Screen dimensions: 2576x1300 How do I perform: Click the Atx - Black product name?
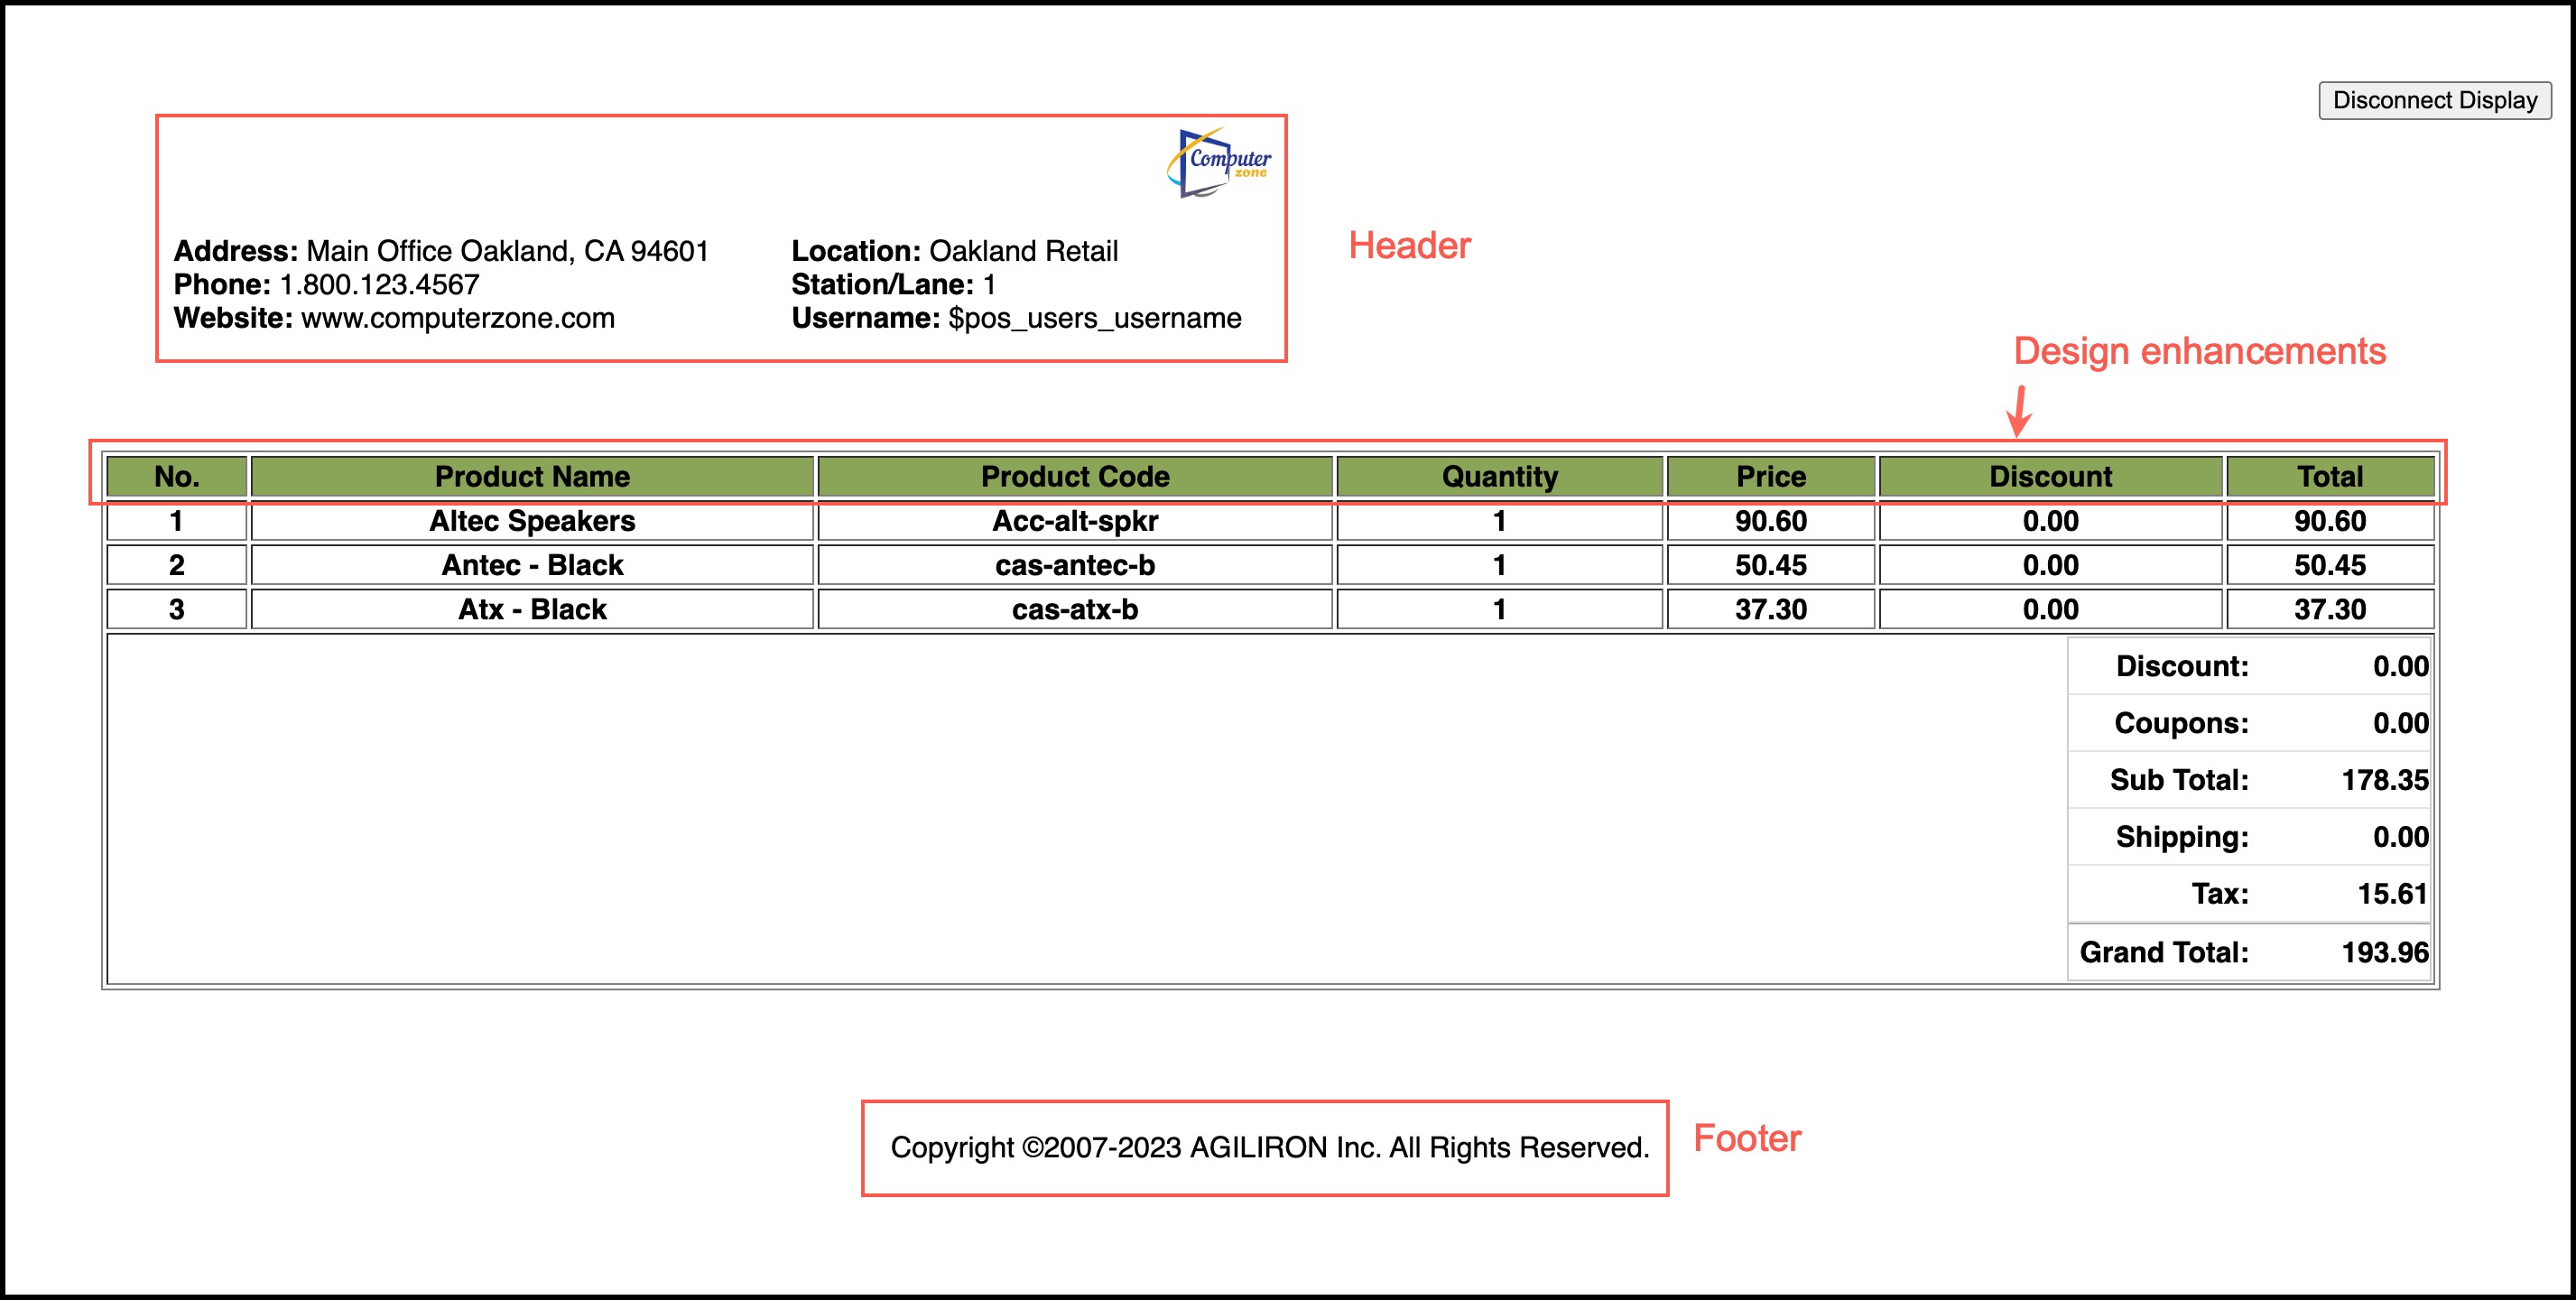(532, 609)
